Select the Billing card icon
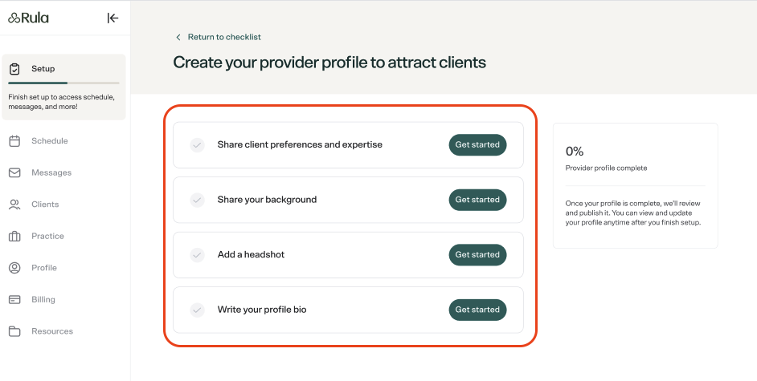This screenshot has width=757, height=381. coord(15,300)
